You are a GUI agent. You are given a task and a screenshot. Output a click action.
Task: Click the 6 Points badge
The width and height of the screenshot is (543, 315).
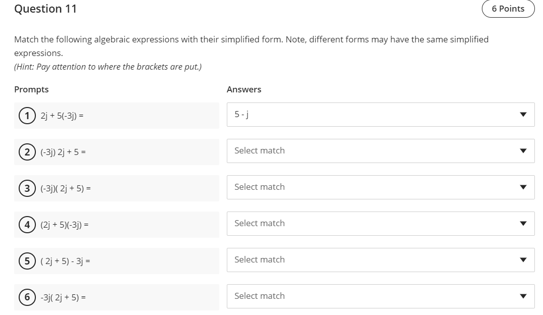(508, 9)
